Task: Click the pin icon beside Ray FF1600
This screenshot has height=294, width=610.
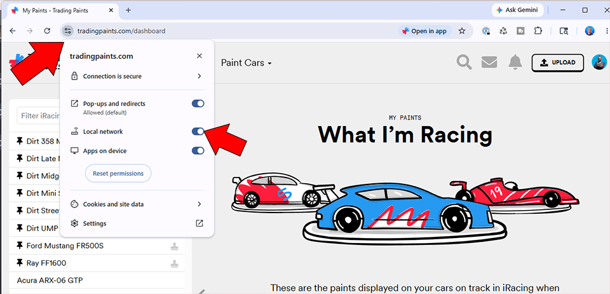Action: [x=20, y=263]
